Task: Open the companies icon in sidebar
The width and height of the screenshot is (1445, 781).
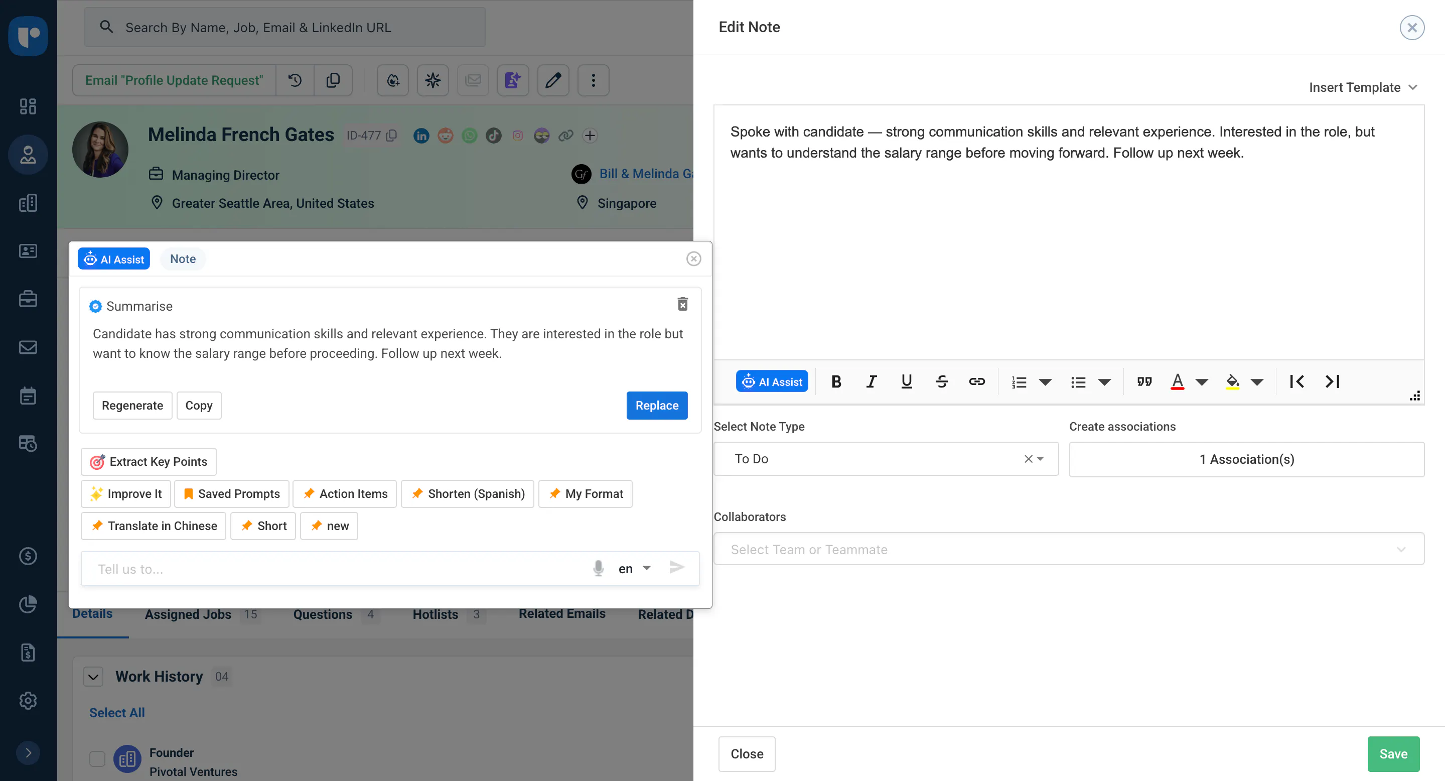Action: [x=28, y=203]
